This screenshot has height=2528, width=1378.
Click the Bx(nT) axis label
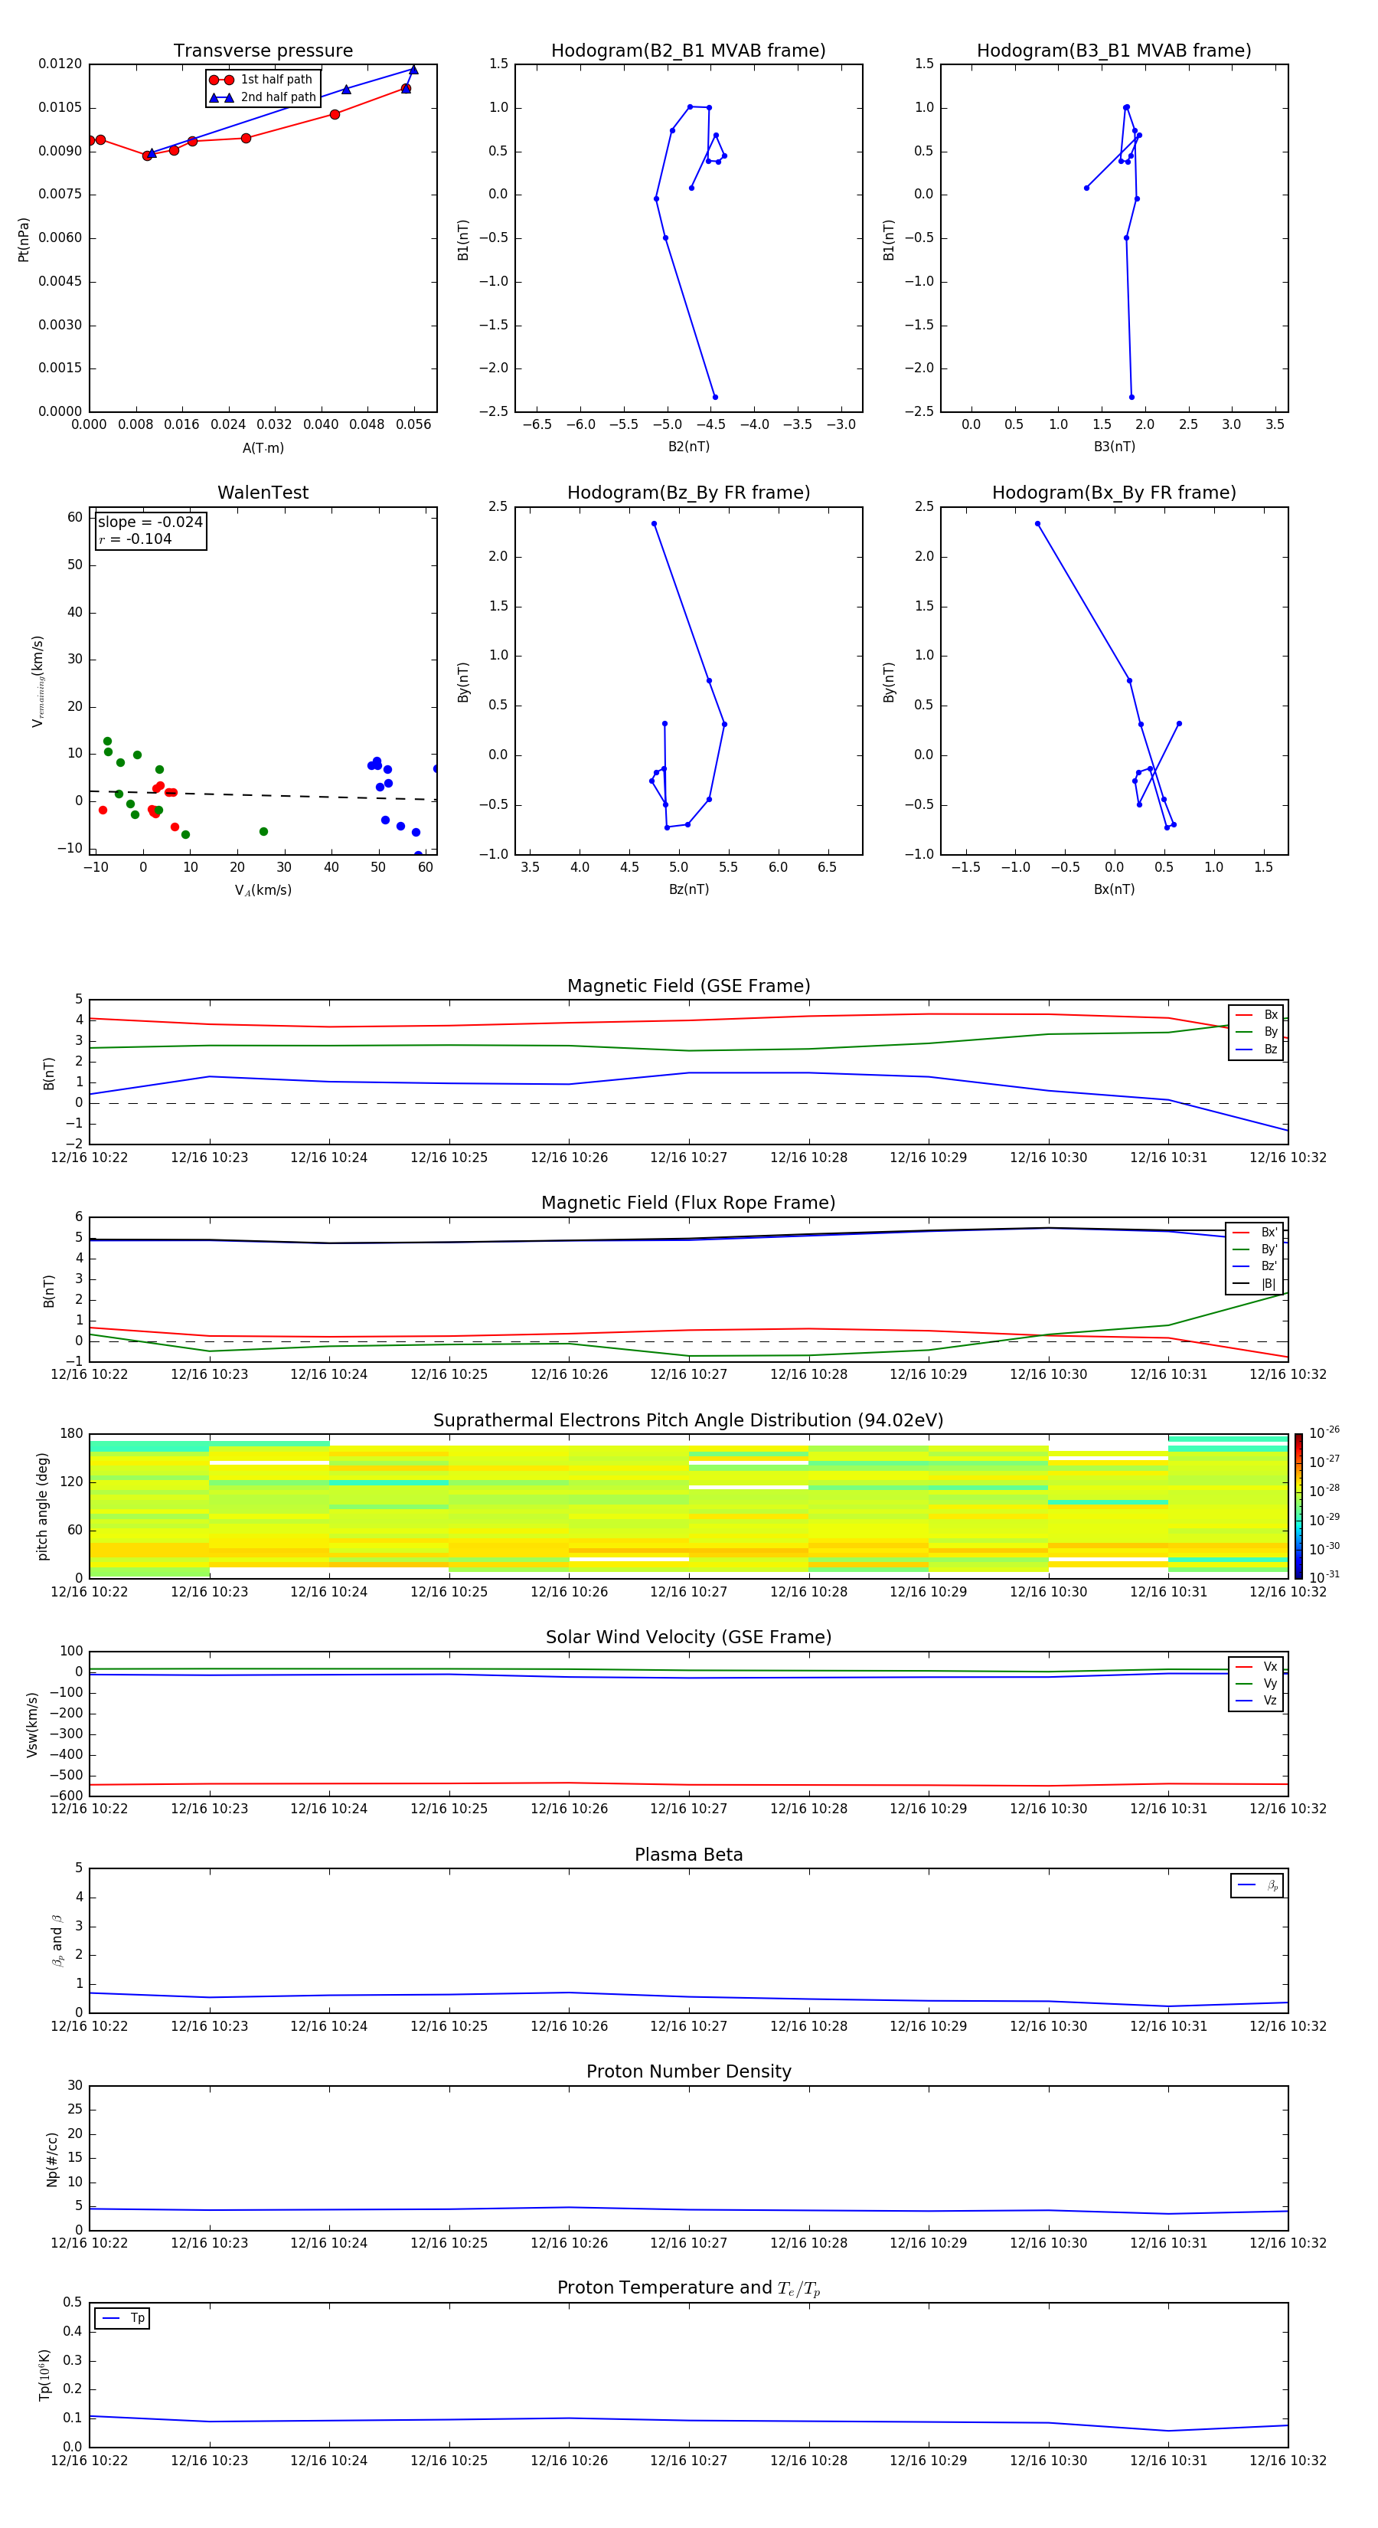tap(1114, 889)
